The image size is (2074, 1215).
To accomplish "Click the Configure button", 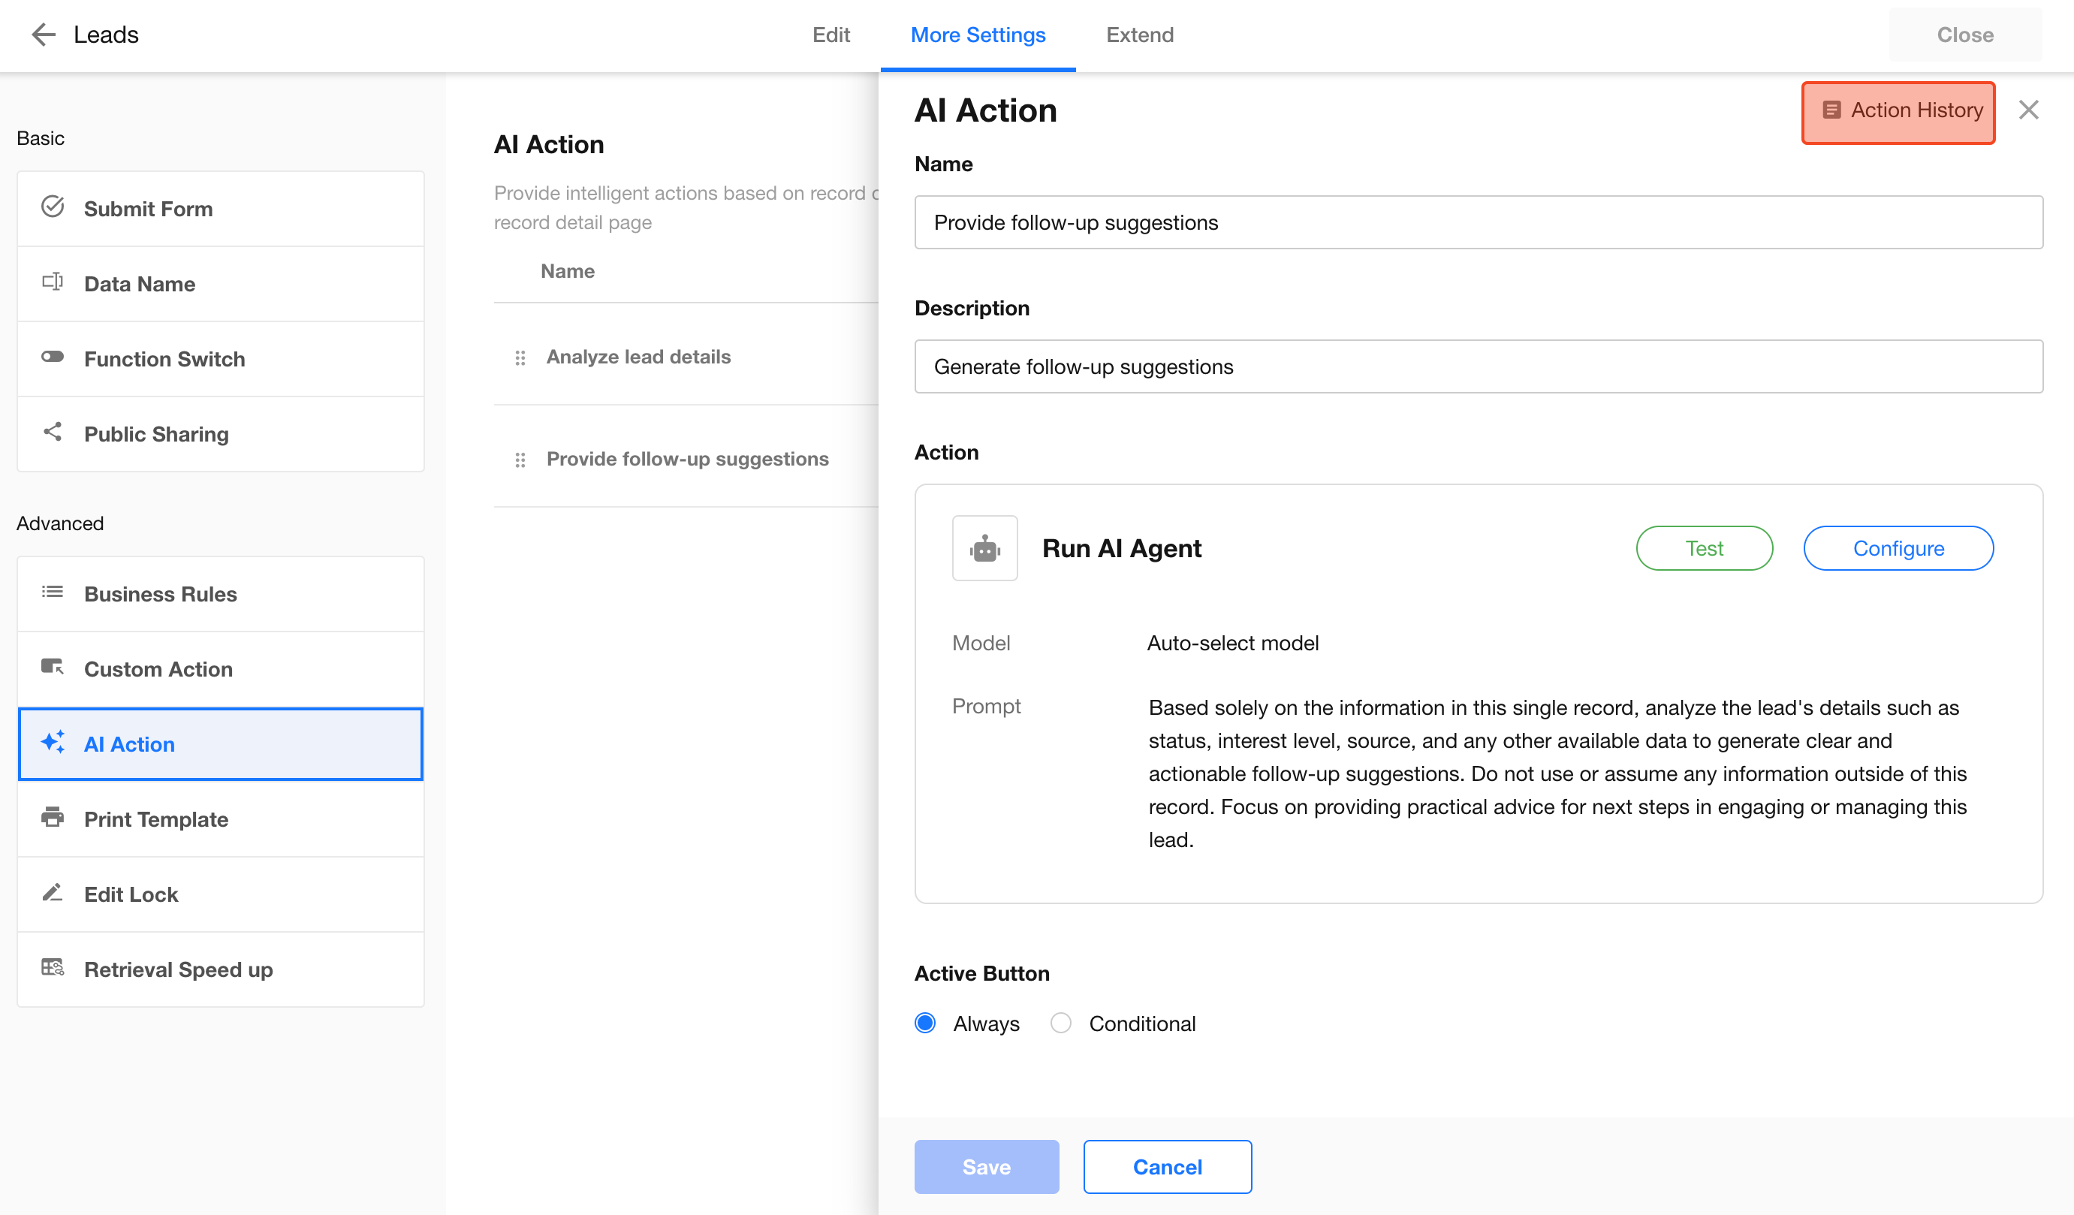I will tap(1898, 548).
